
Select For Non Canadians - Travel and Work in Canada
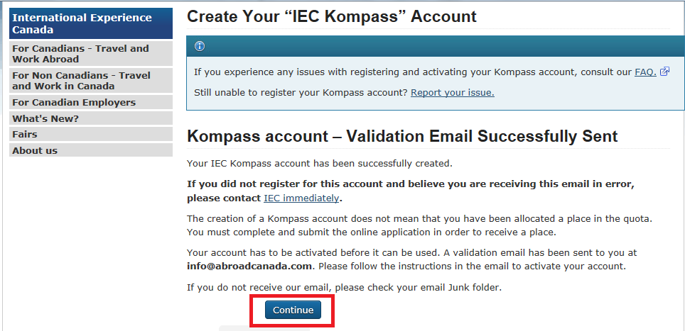pyautogui.click(x=91, y=81)
